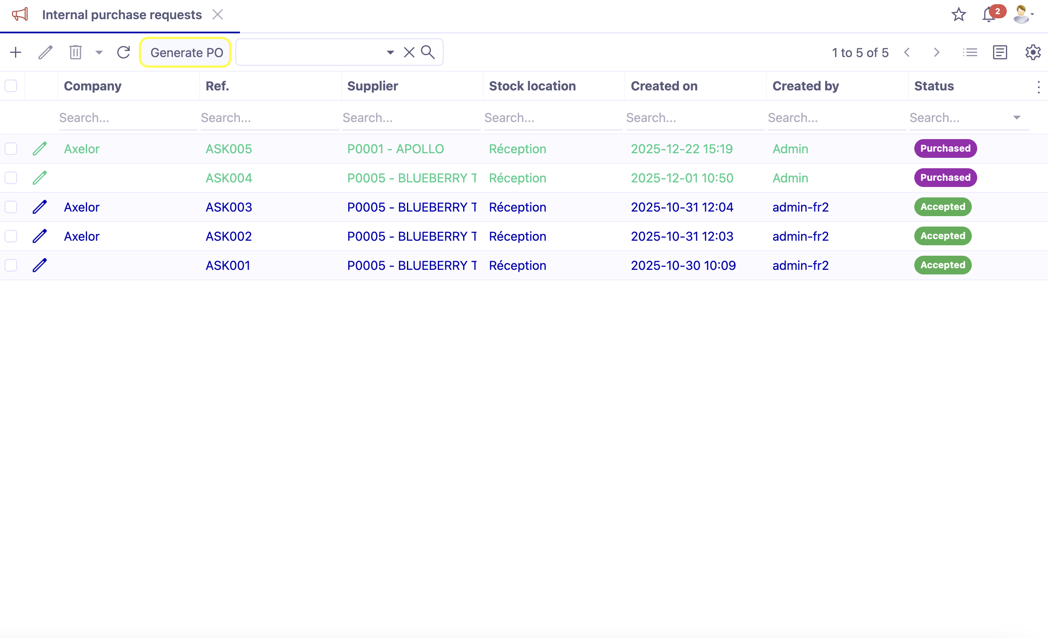This screenshot has height=638, width=1048.
Task: Expand the mass actions dropdown beside delete
Action: (x=99, y=52)
